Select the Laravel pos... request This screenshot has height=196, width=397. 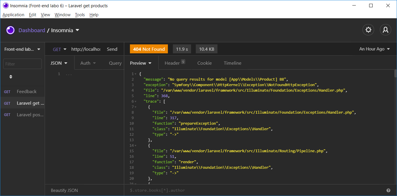(x=23, y=115)
